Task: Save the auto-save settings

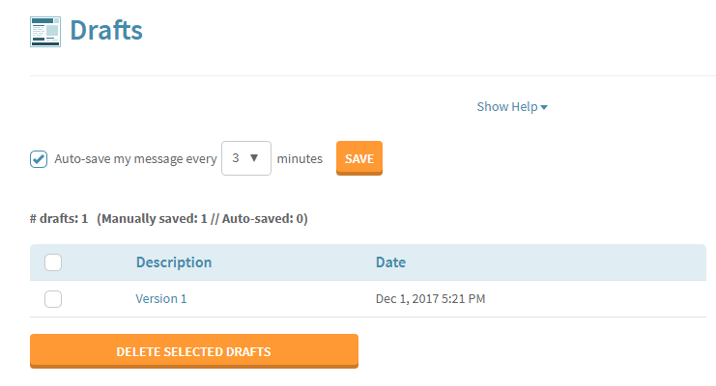Action: pos(359,158)
